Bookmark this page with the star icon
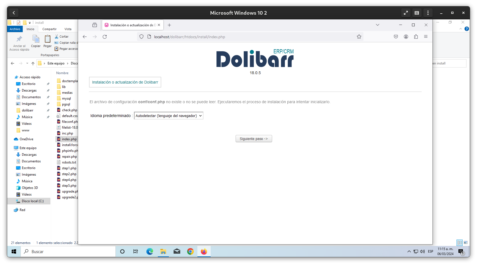477x265 pixels. (359, 37)
